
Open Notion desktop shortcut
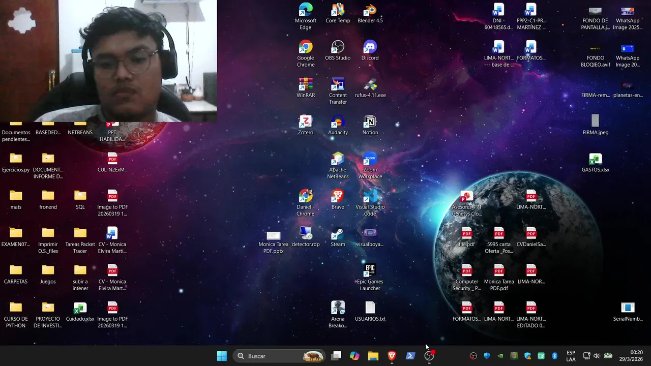click(x=370, y=125)
